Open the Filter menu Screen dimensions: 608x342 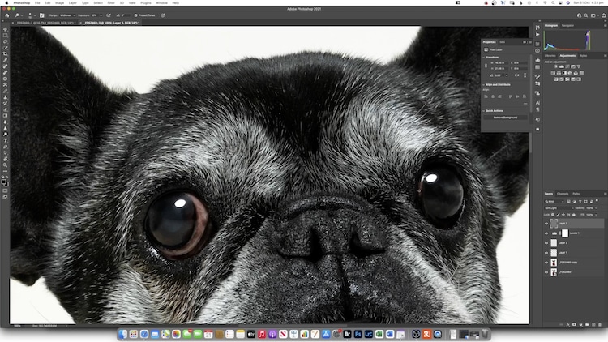[x=109, y=2]
